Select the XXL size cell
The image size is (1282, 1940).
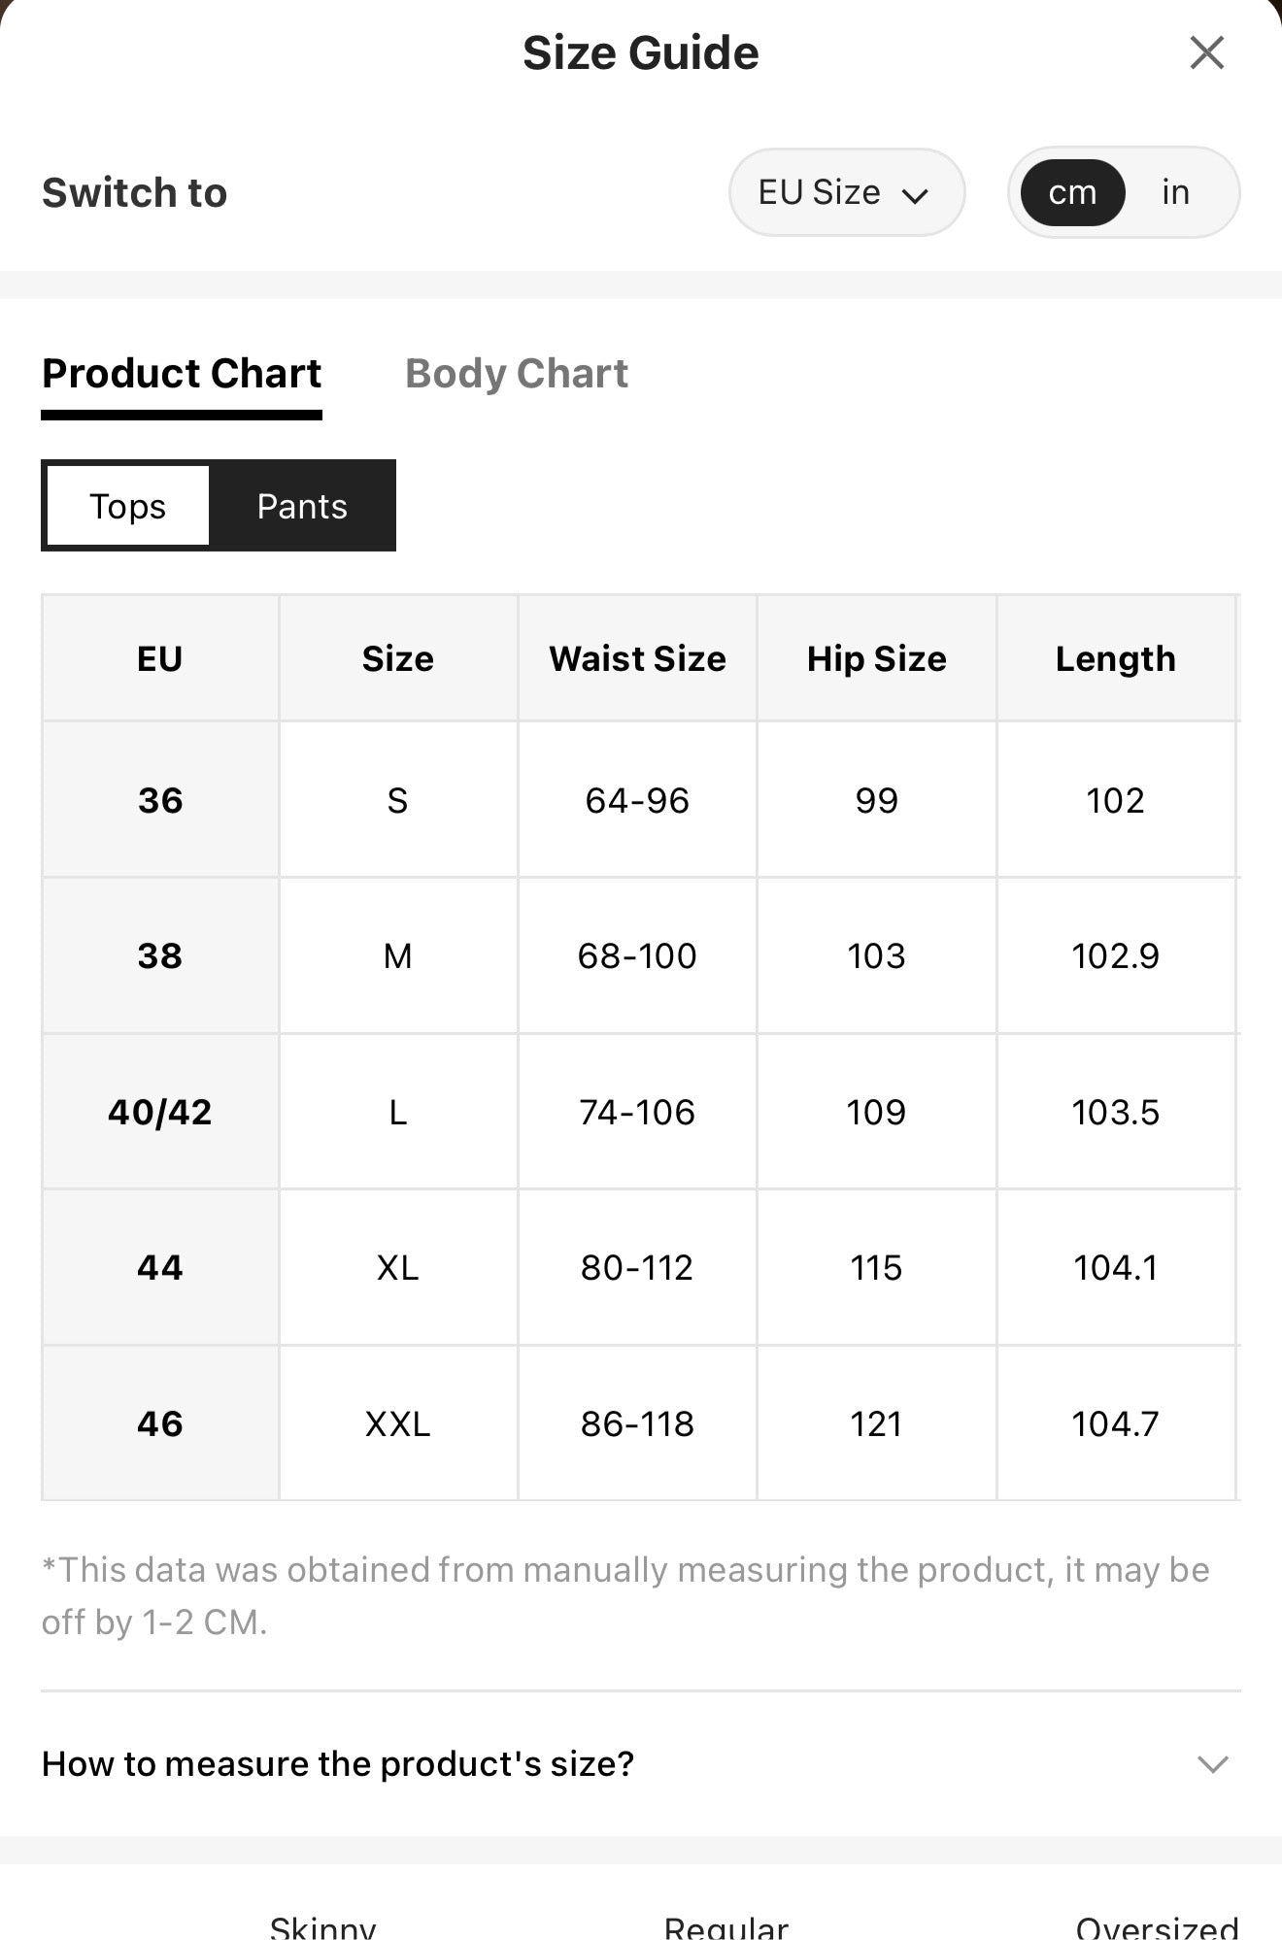(x=398, y=1423)
